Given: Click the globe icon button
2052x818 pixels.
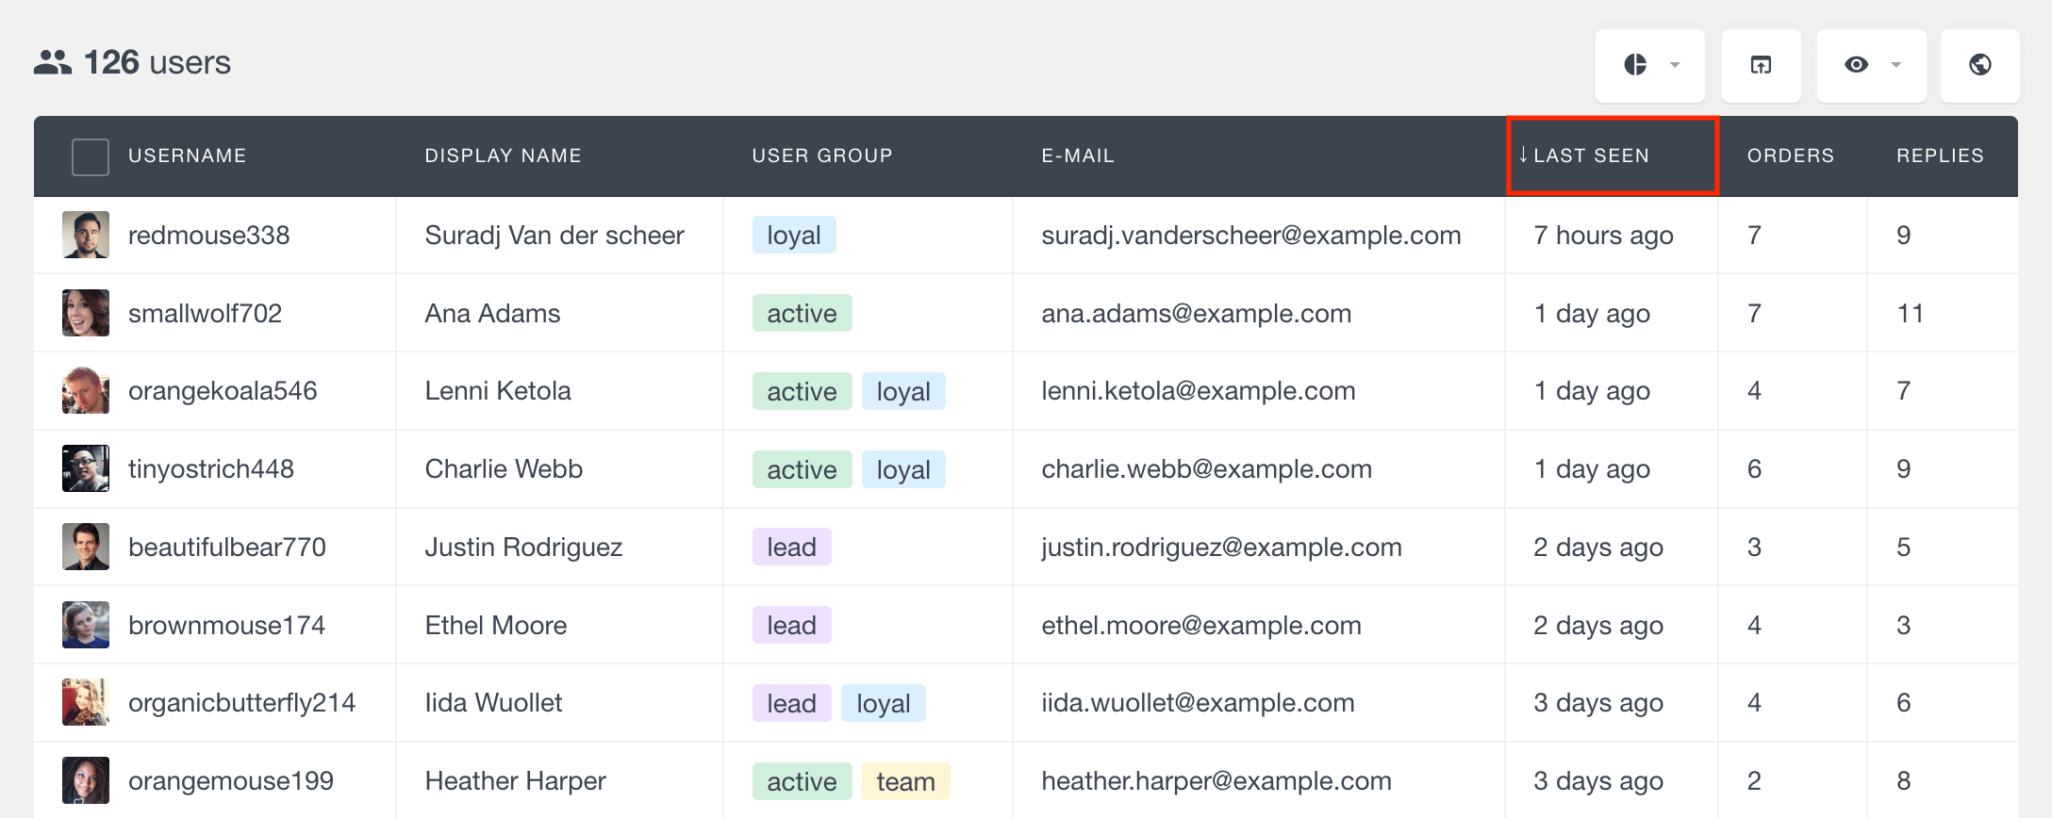Looking at the screenshot, I should coord(1979,65).
